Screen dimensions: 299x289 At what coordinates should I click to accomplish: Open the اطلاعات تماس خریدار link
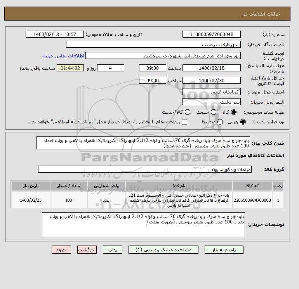(x=63, y=56)
